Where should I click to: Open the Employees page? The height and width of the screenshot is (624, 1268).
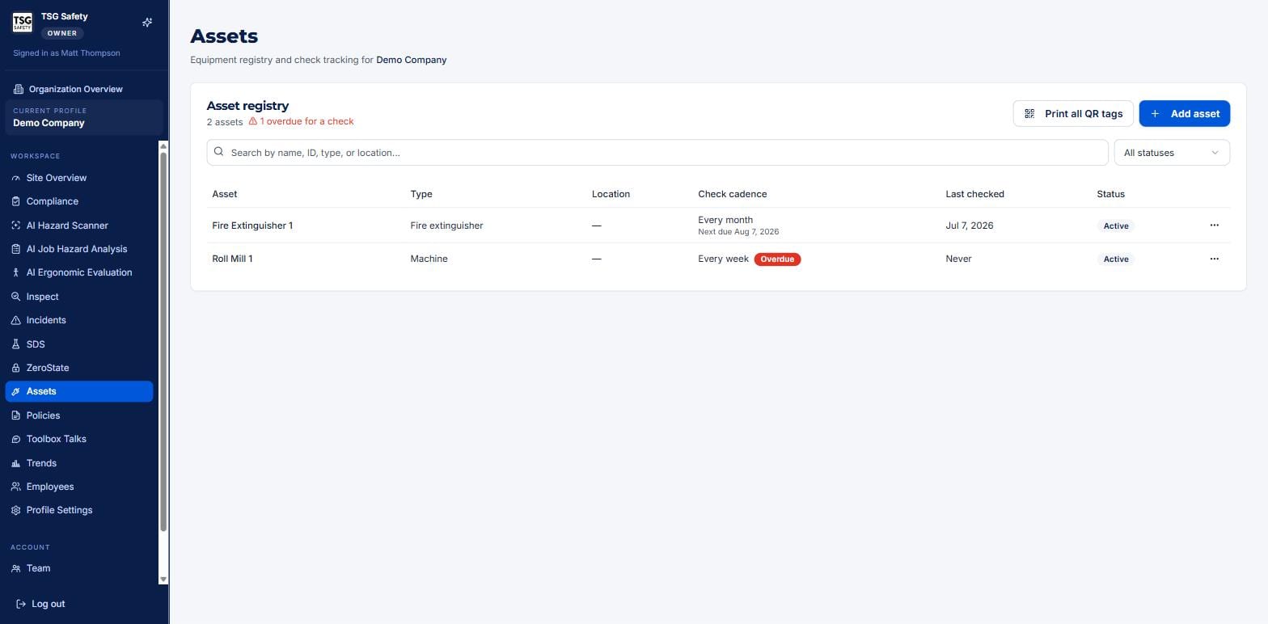point(79,487)
